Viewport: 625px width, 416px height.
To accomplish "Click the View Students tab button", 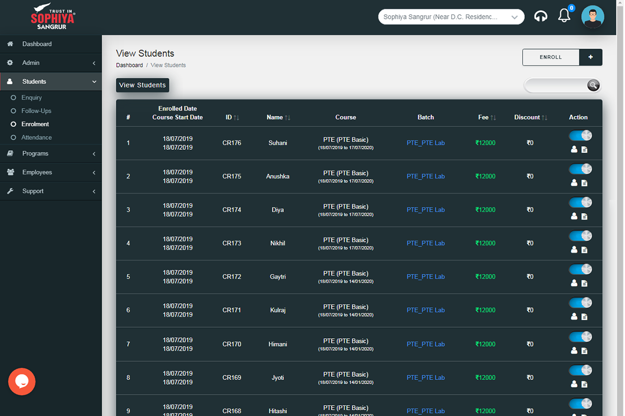I will (x=142, y=85).
